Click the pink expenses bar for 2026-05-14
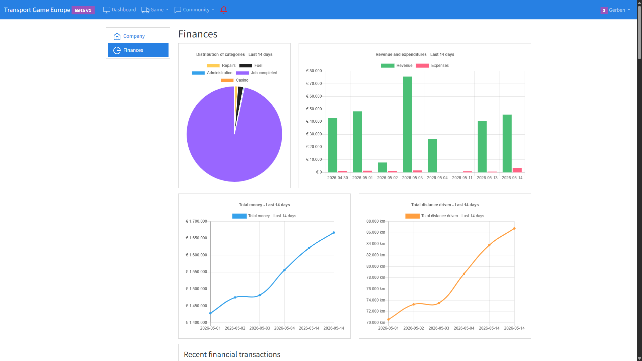 517,170
